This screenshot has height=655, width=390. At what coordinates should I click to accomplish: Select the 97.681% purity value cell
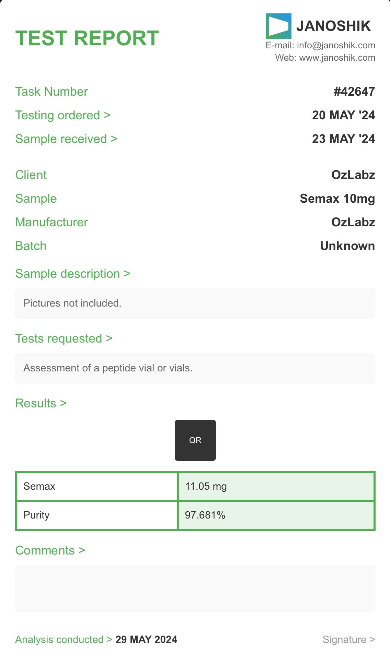pos(276,515)
